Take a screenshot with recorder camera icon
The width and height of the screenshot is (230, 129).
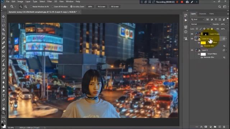(x=187, y=2)
